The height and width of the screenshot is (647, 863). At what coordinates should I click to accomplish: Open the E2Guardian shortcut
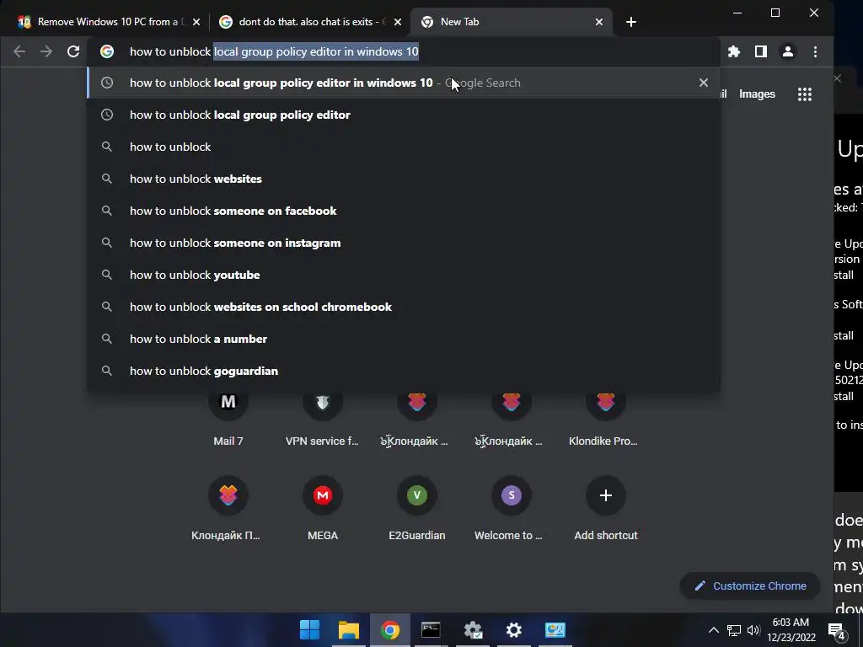click(416, 509)
